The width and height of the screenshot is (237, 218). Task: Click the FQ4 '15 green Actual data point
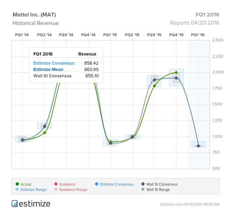pos(176,72)
